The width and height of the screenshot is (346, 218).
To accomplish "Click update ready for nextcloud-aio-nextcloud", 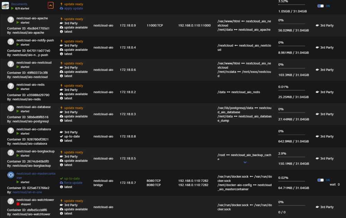I will pos(73,63).
